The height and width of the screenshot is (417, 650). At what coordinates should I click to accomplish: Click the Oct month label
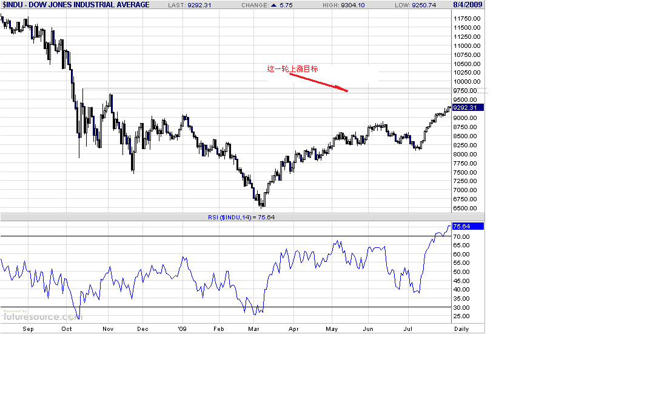point(67,329)
